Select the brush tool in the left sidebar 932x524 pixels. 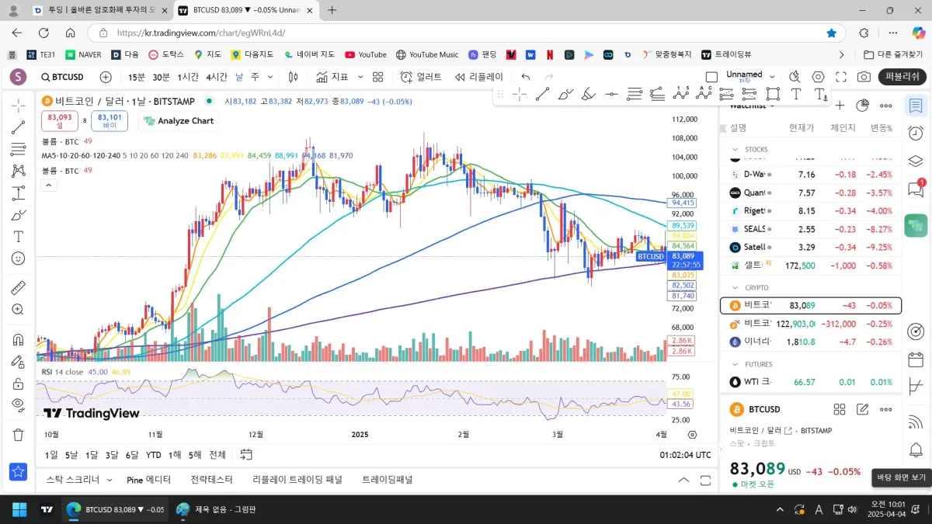(19, 215)
